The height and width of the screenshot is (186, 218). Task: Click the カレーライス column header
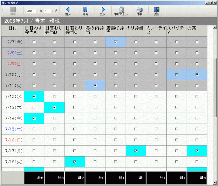(x=156, y=31)
